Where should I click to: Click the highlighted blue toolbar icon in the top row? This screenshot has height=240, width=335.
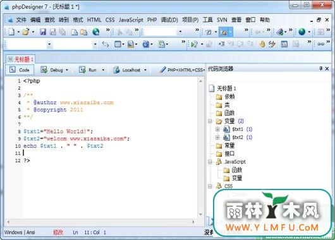pos(224,32)
